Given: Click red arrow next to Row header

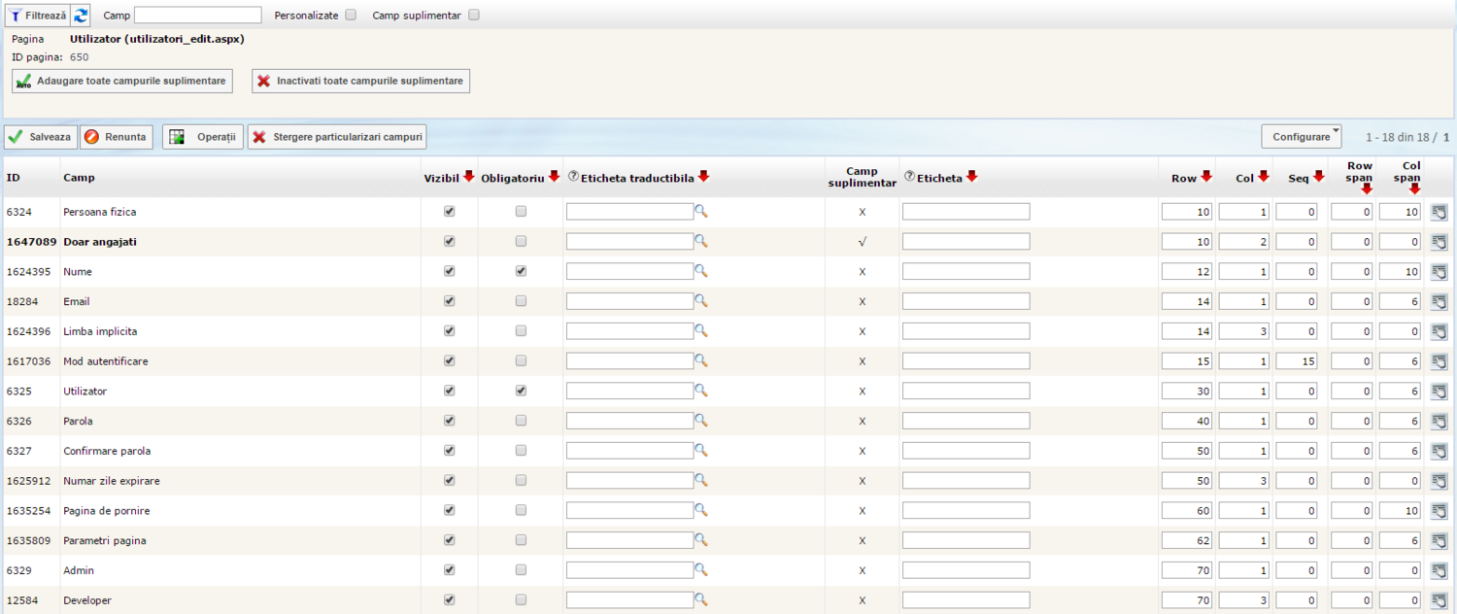Looking at the screenshot, I should click(x=1206, y=177).
